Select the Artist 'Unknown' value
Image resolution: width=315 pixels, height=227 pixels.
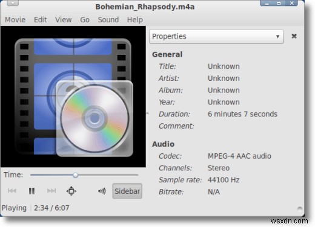click(x=224, y=78)
